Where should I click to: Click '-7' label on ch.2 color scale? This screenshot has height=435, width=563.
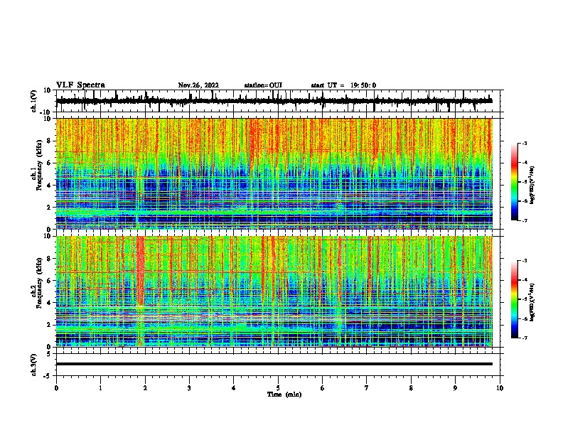click(525, 338)
